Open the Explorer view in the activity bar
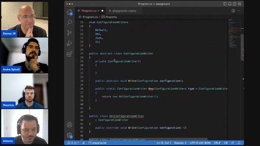 pos(69,13)
